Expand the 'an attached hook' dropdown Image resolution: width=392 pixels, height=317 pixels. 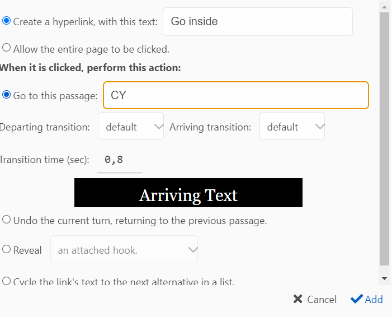coord(124,250)
